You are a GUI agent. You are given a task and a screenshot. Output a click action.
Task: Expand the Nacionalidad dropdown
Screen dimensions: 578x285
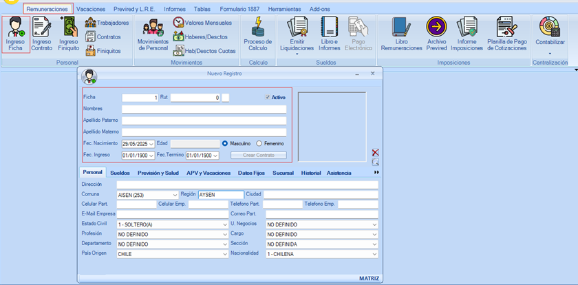click(x=374, y=253)
